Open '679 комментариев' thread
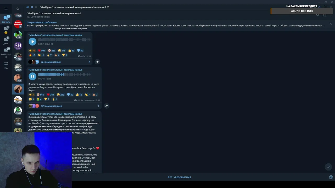This screenshot has width=335, height=188. tap(51, 106)
